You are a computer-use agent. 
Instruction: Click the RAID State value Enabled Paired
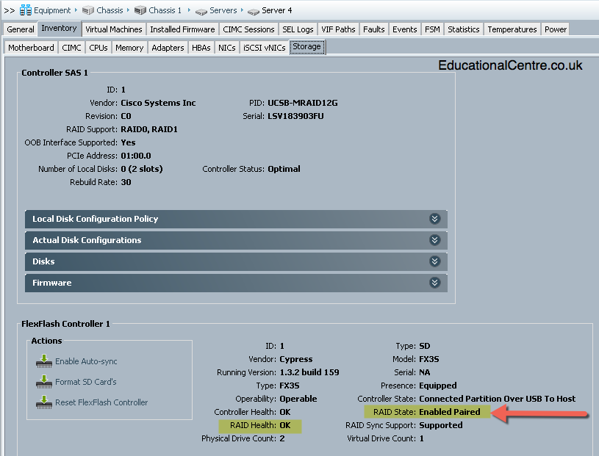coord(450,412)
